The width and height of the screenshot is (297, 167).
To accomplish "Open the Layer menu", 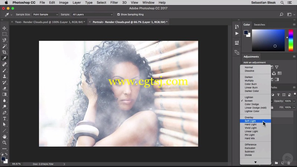I will [x=76, y=3].
